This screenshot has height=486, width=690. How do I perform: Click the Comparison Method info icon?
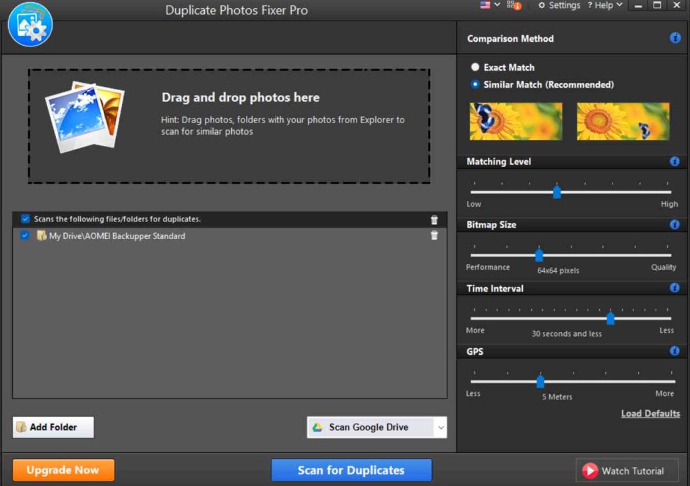click(675, 38)
